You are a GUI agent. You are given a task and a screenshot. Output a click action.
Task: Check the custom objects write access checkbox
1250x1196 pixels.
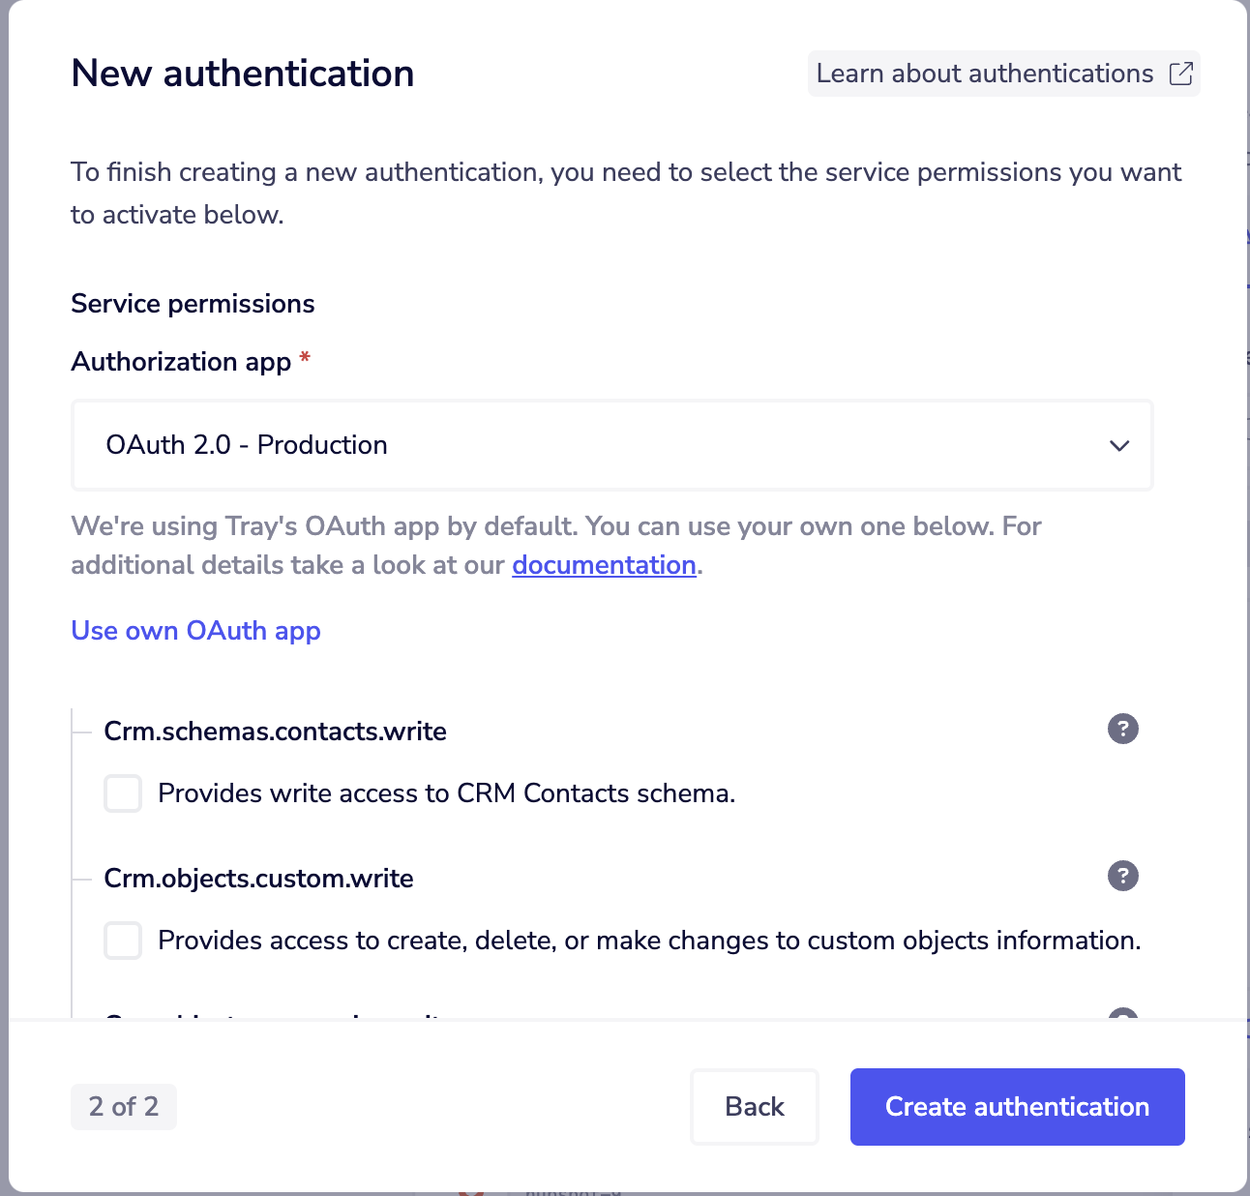[x=123, y=941]
